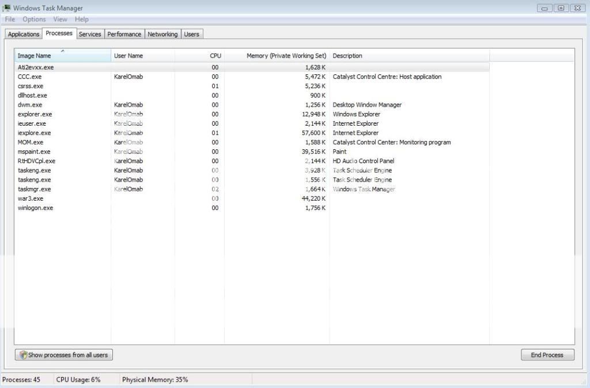This screenshot has height=388, width=590.
Task: Close the Task Manager window
Action: pos(577,8)
